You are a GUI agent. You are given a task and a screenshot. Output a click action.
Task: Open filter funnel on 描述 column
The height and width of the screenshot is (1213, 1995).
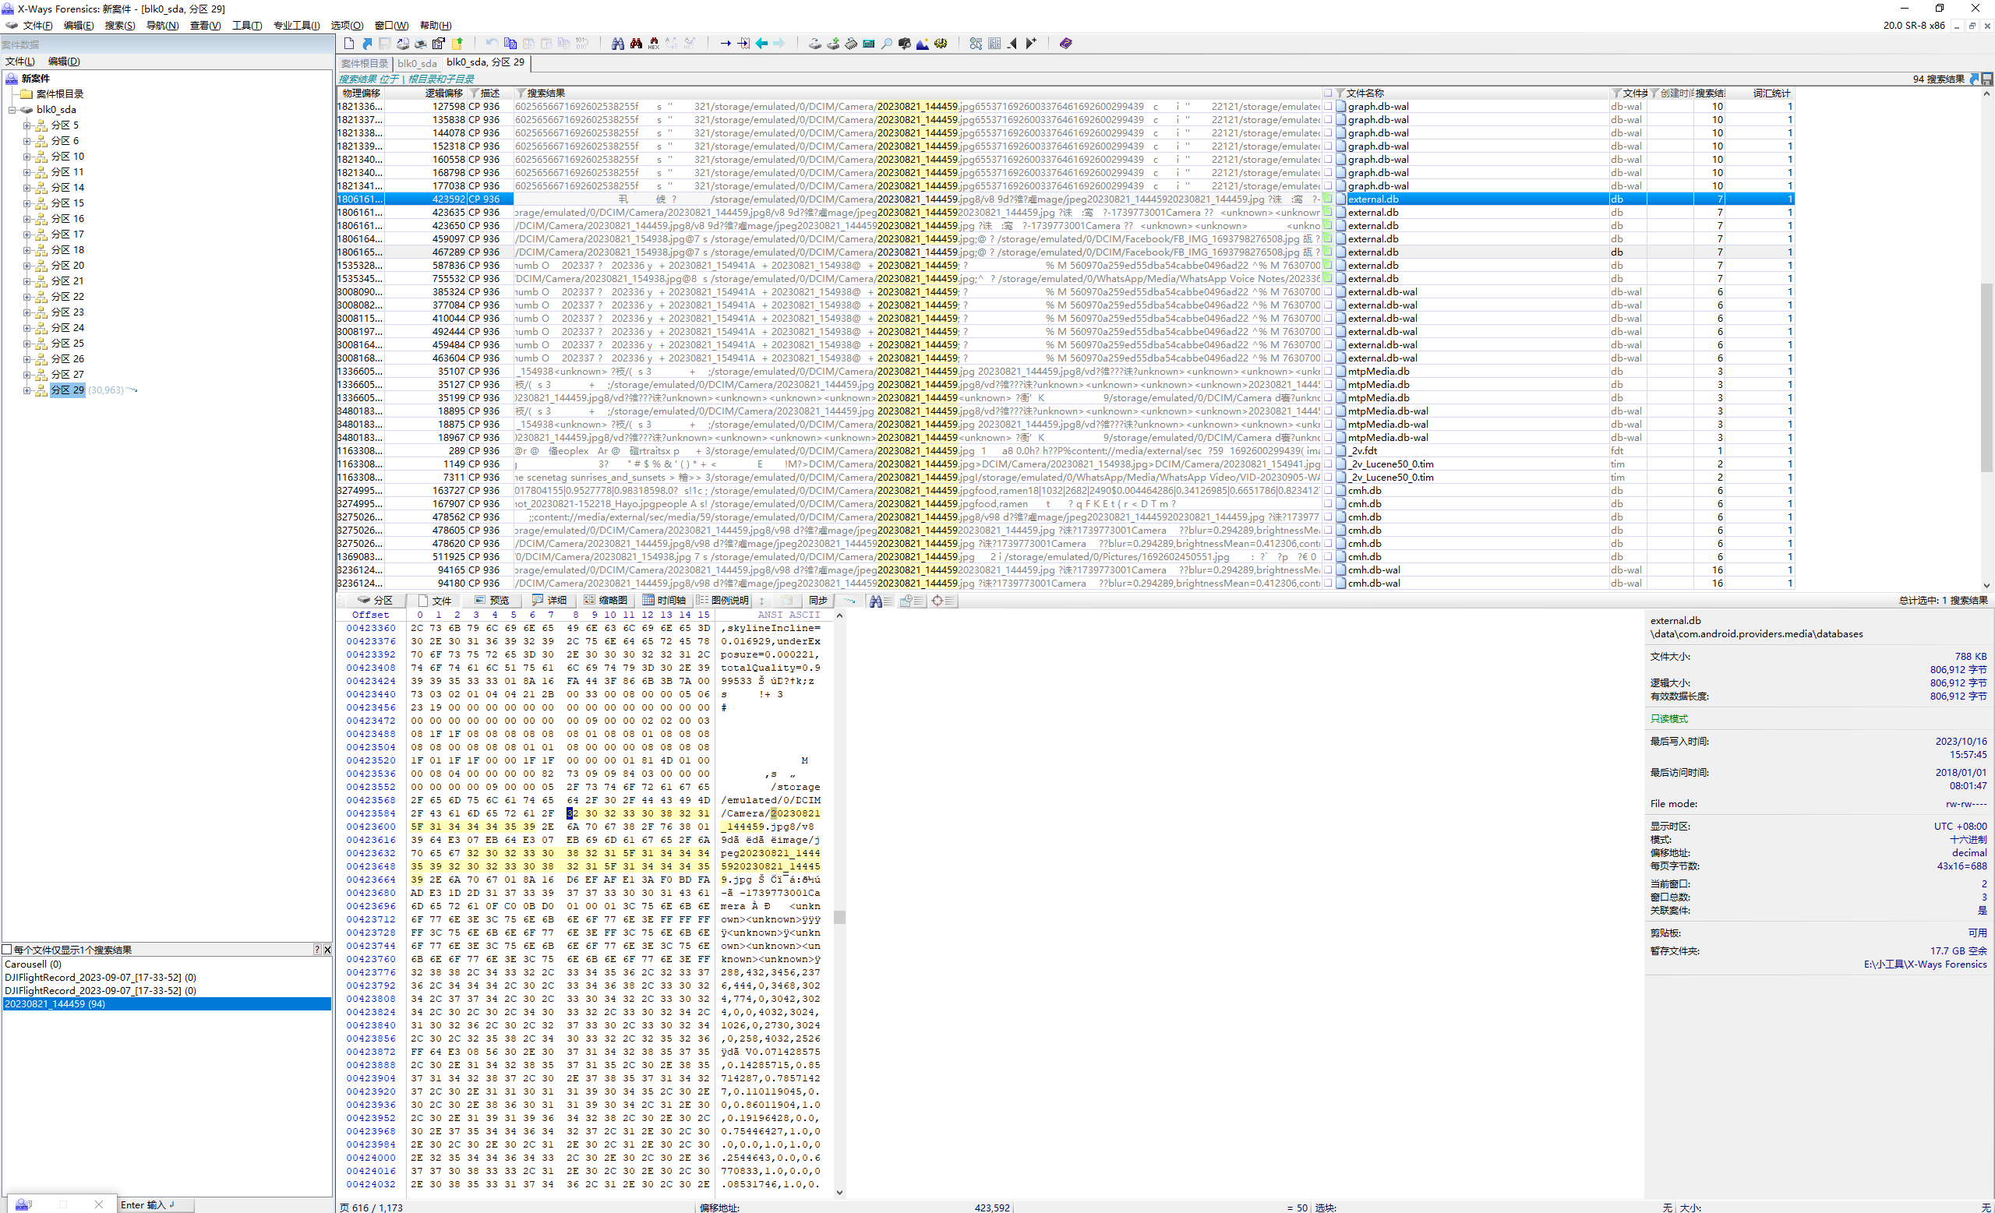coord(475,93)
